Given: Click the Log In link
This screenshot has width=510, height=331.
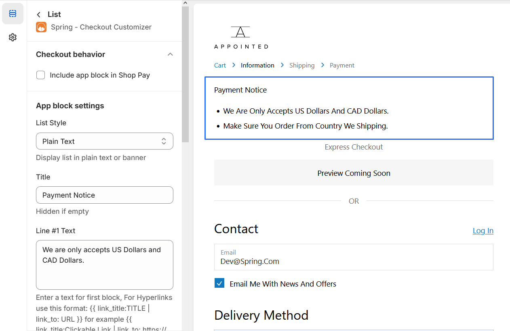Looking at the screenshot, I should (x=483, y=230).
